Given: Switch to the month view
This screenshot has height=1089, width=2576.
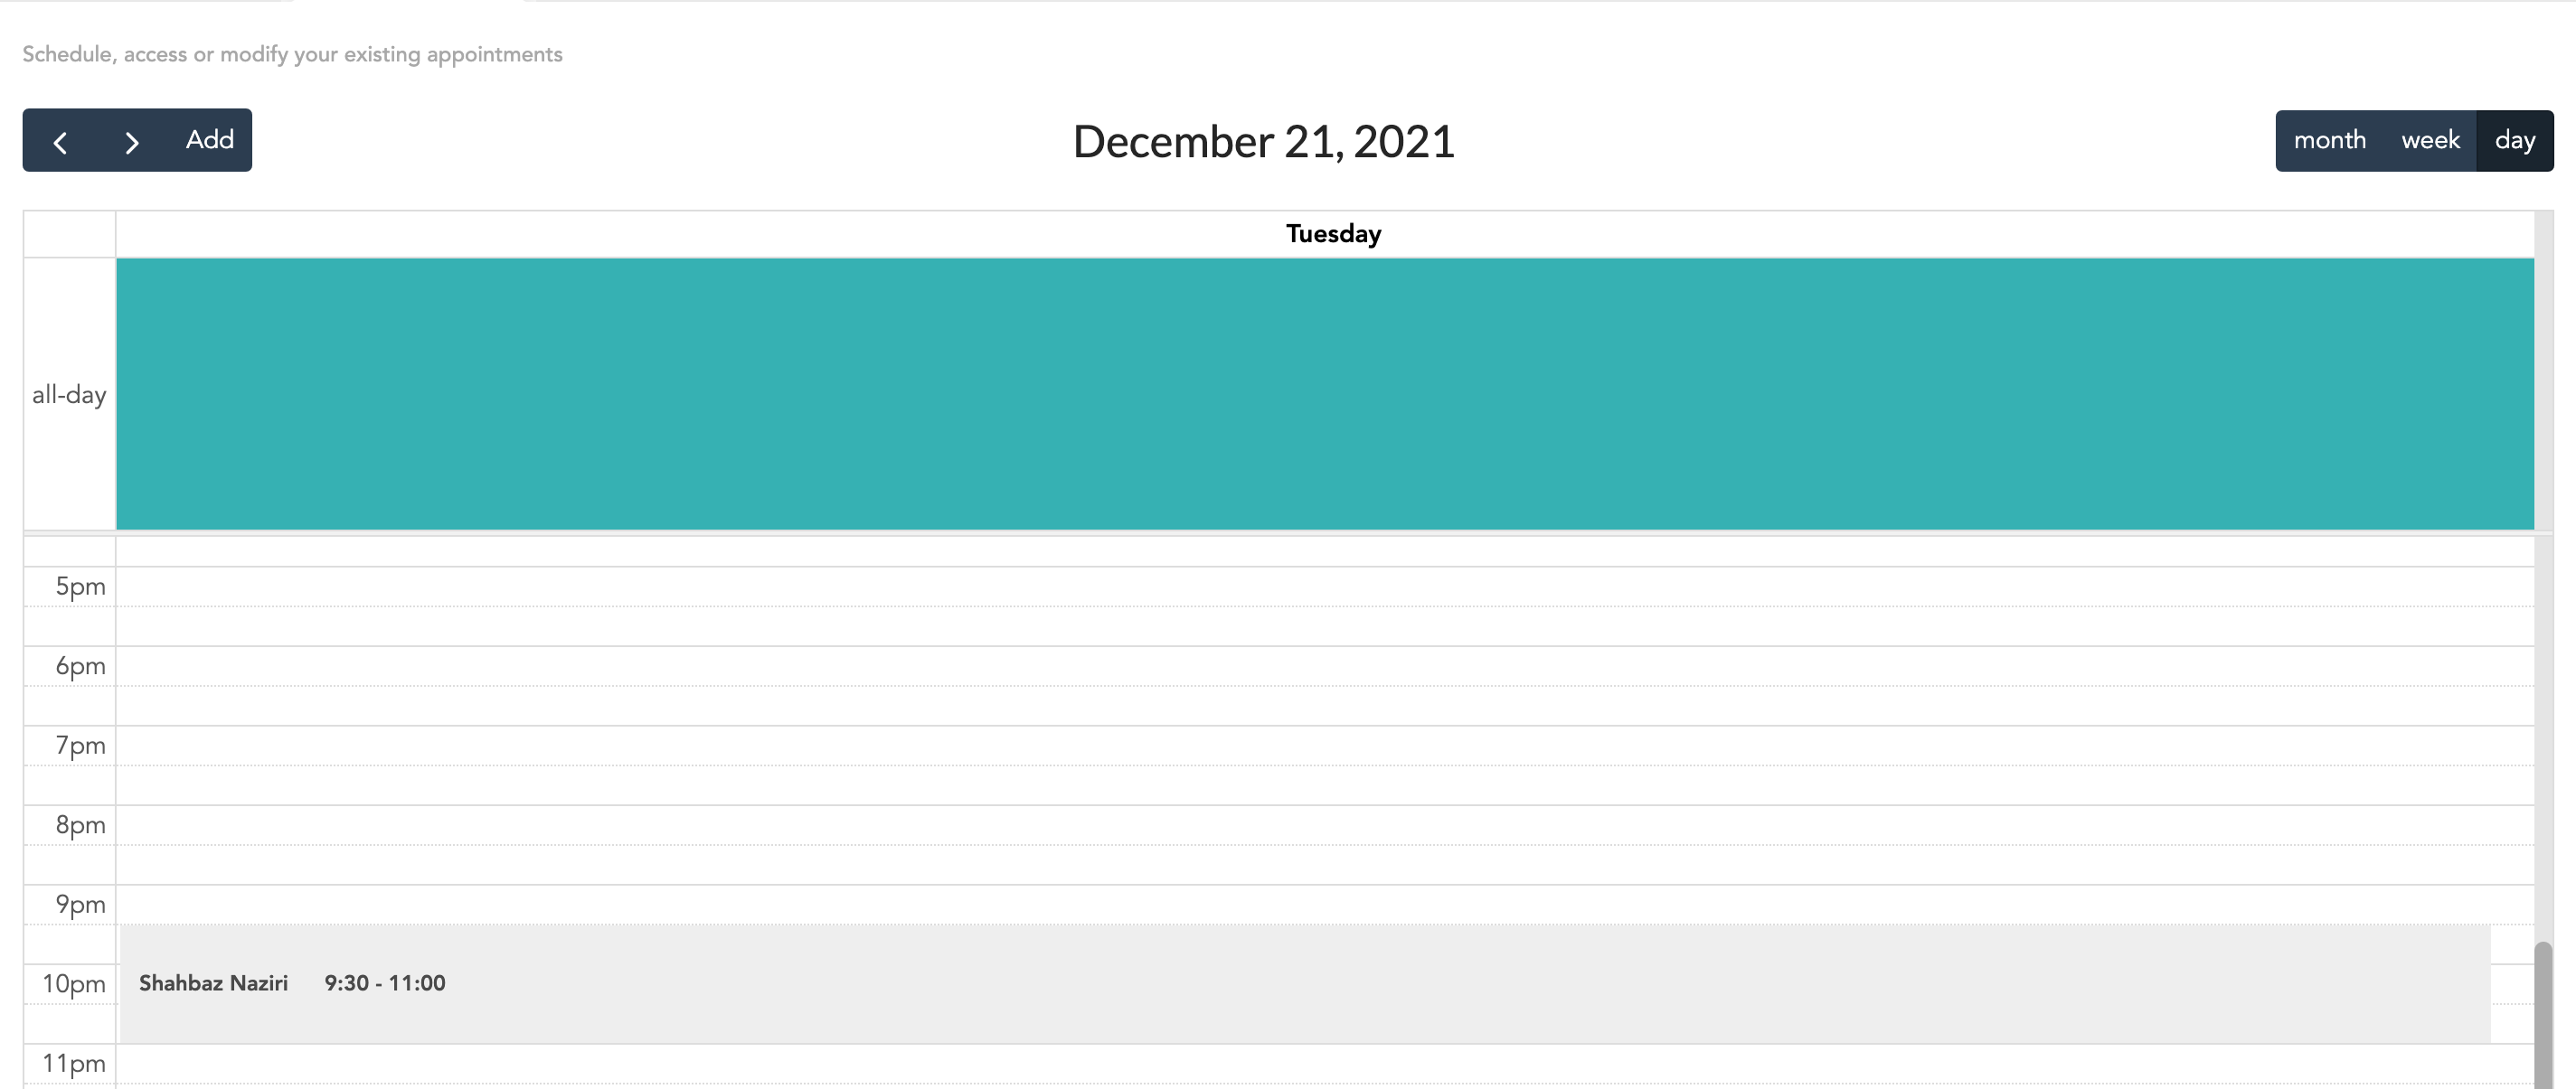Looking at the screenshot, I should pos(2329,141).
